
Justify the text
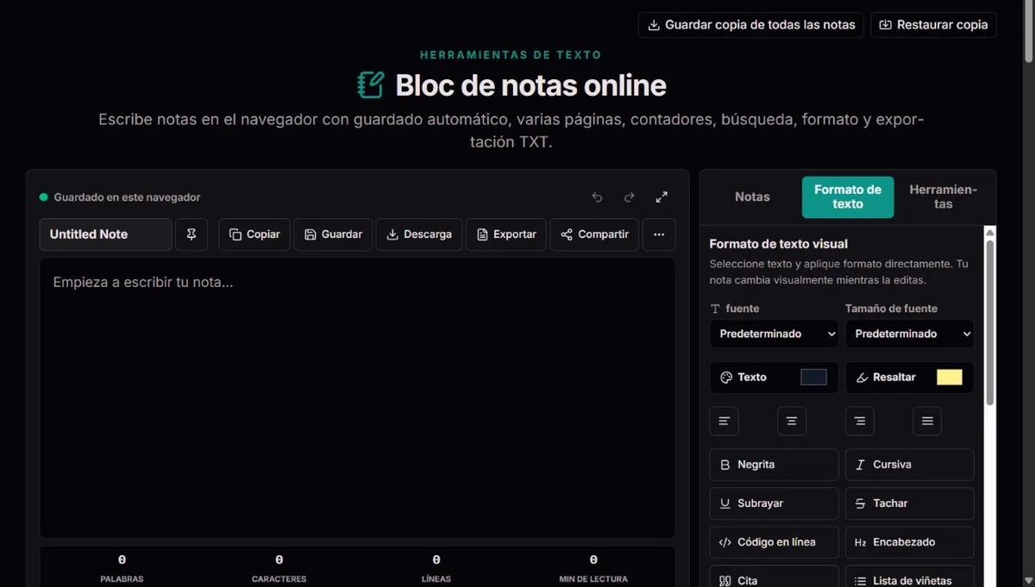[927, 421]
